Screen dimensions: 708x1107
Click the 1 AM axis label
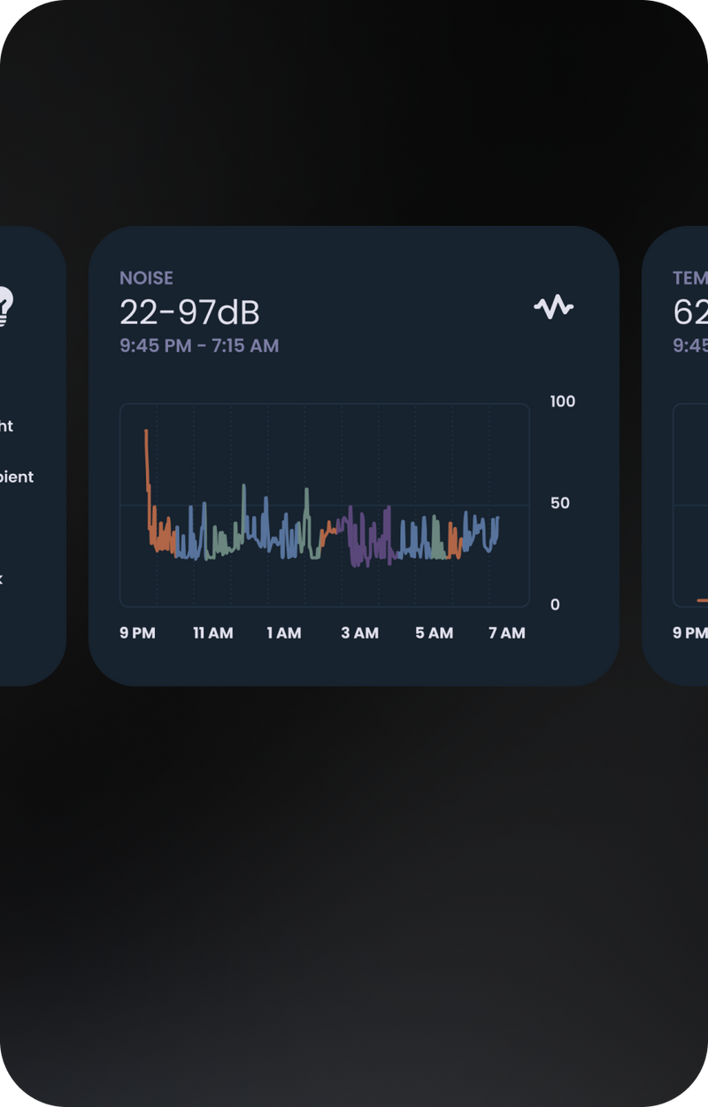pos(284,633)
